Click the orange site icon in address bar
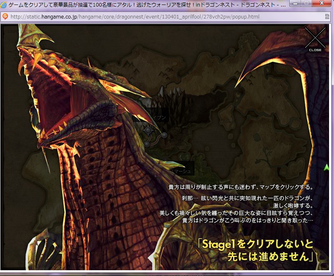The image size is (334, 276). pos(5,16)
